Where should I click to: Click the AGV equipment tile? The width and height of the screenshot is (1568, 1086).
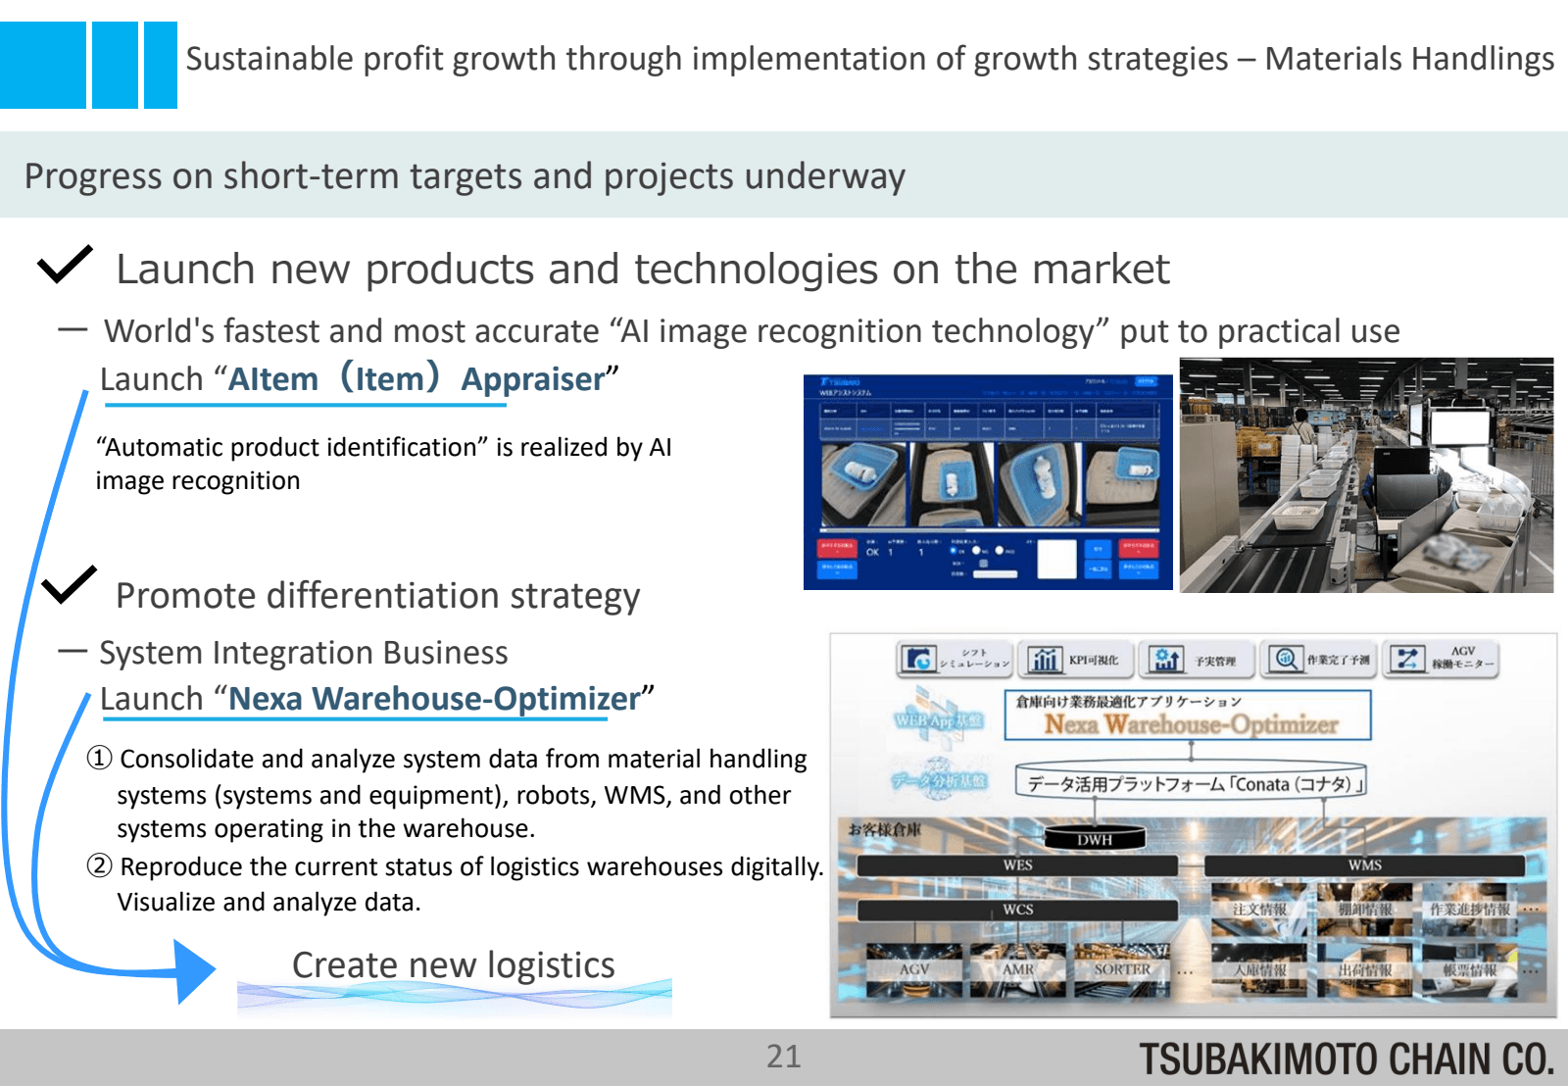coord(914,970)
